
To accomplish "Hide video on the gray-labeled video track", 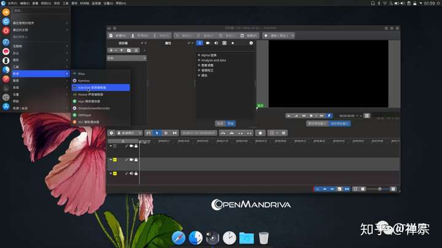I will [131, 146].
